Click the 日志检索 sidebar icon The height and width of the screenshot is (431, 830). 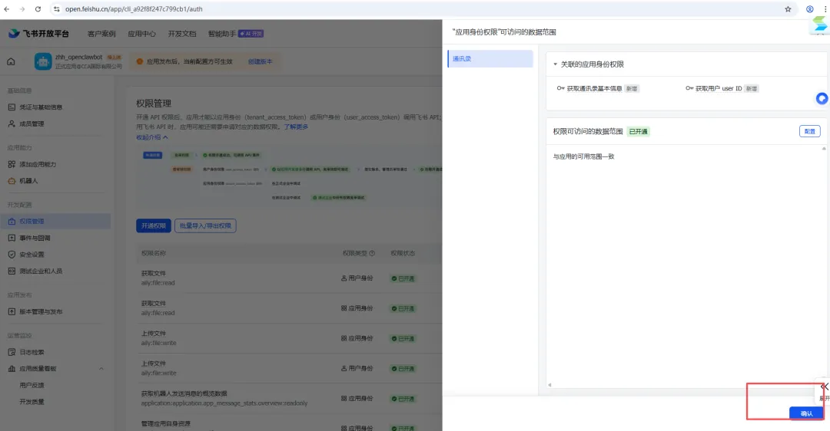click(x=12, y=352)
